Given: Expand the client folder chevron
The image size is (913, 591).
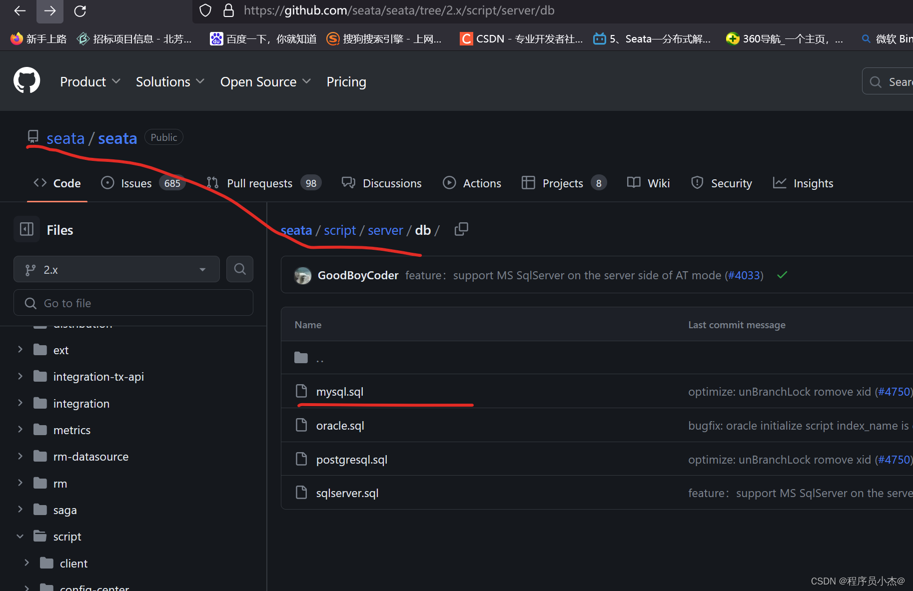Looking at the screenshot, I should pyautogui.click(x=26, y=563).
